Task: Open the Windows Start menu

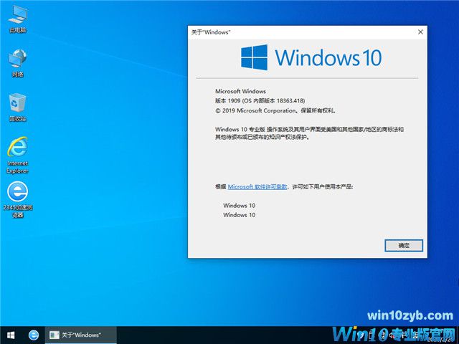Action: 11,335
